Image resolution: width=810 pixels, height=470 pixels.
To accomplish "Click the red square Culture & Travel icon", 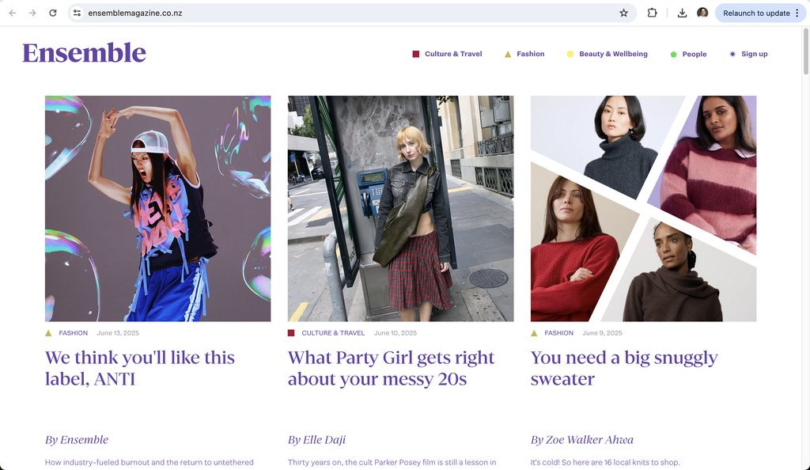I will pos(416,55).
